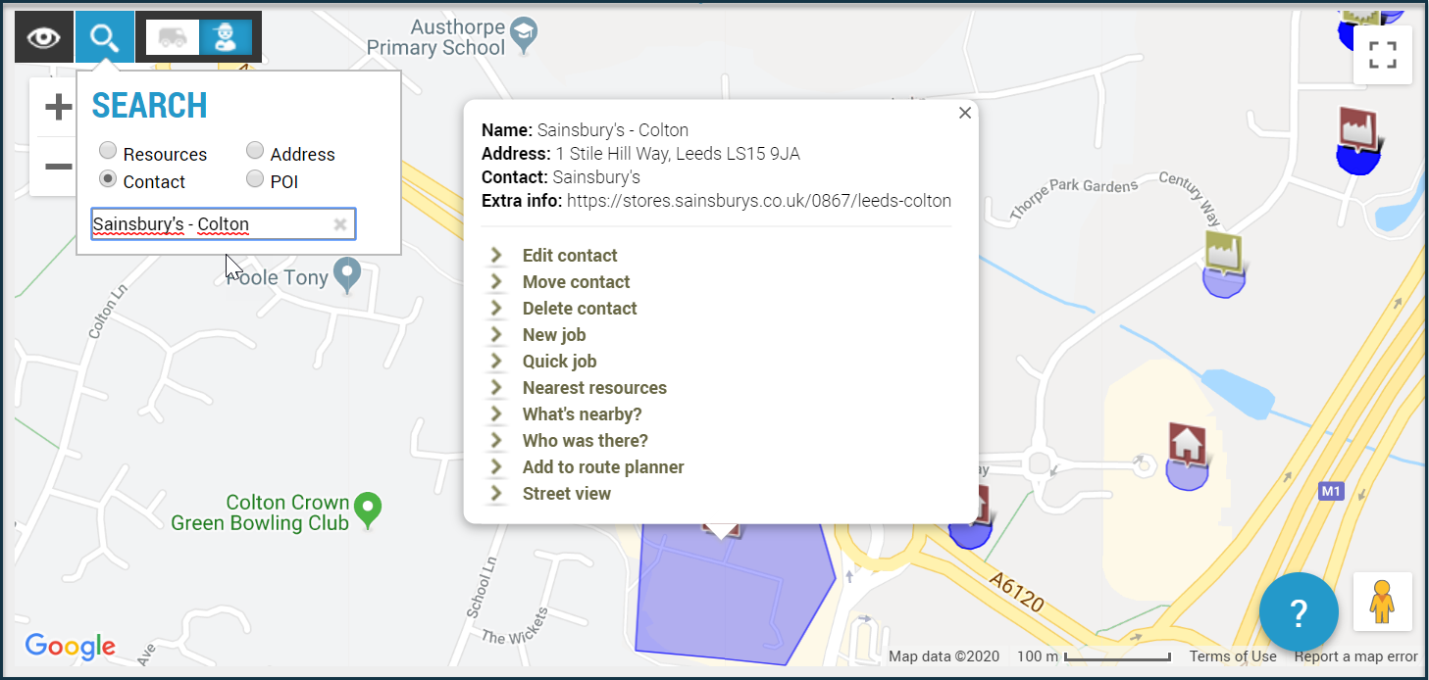Click the chevron beside Edit contact
This screenshot has width=1429, height=680.
[x=497, y=256]
